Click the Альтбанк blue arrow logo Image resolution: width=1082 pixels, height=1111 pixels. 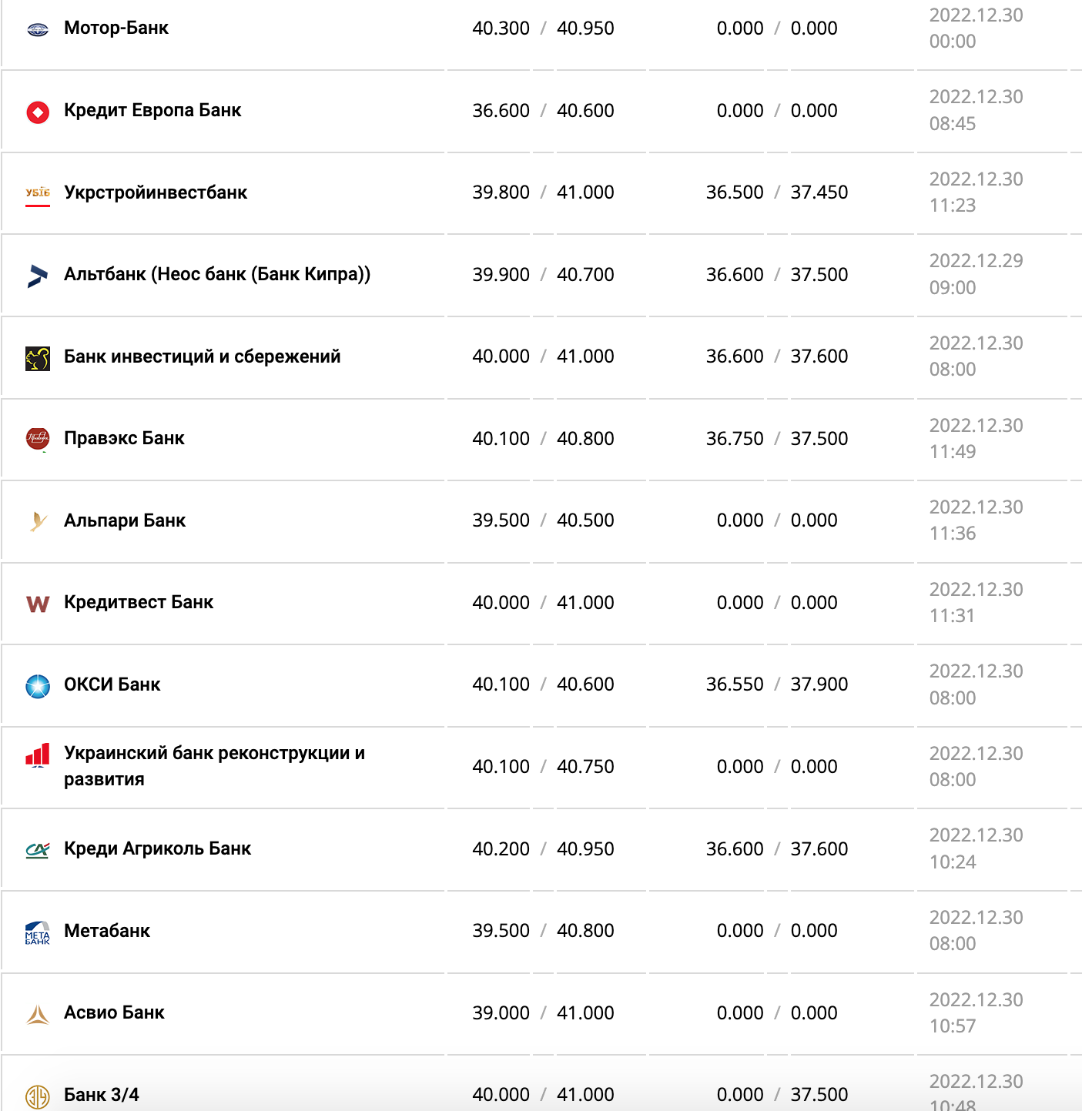(37, 276)
